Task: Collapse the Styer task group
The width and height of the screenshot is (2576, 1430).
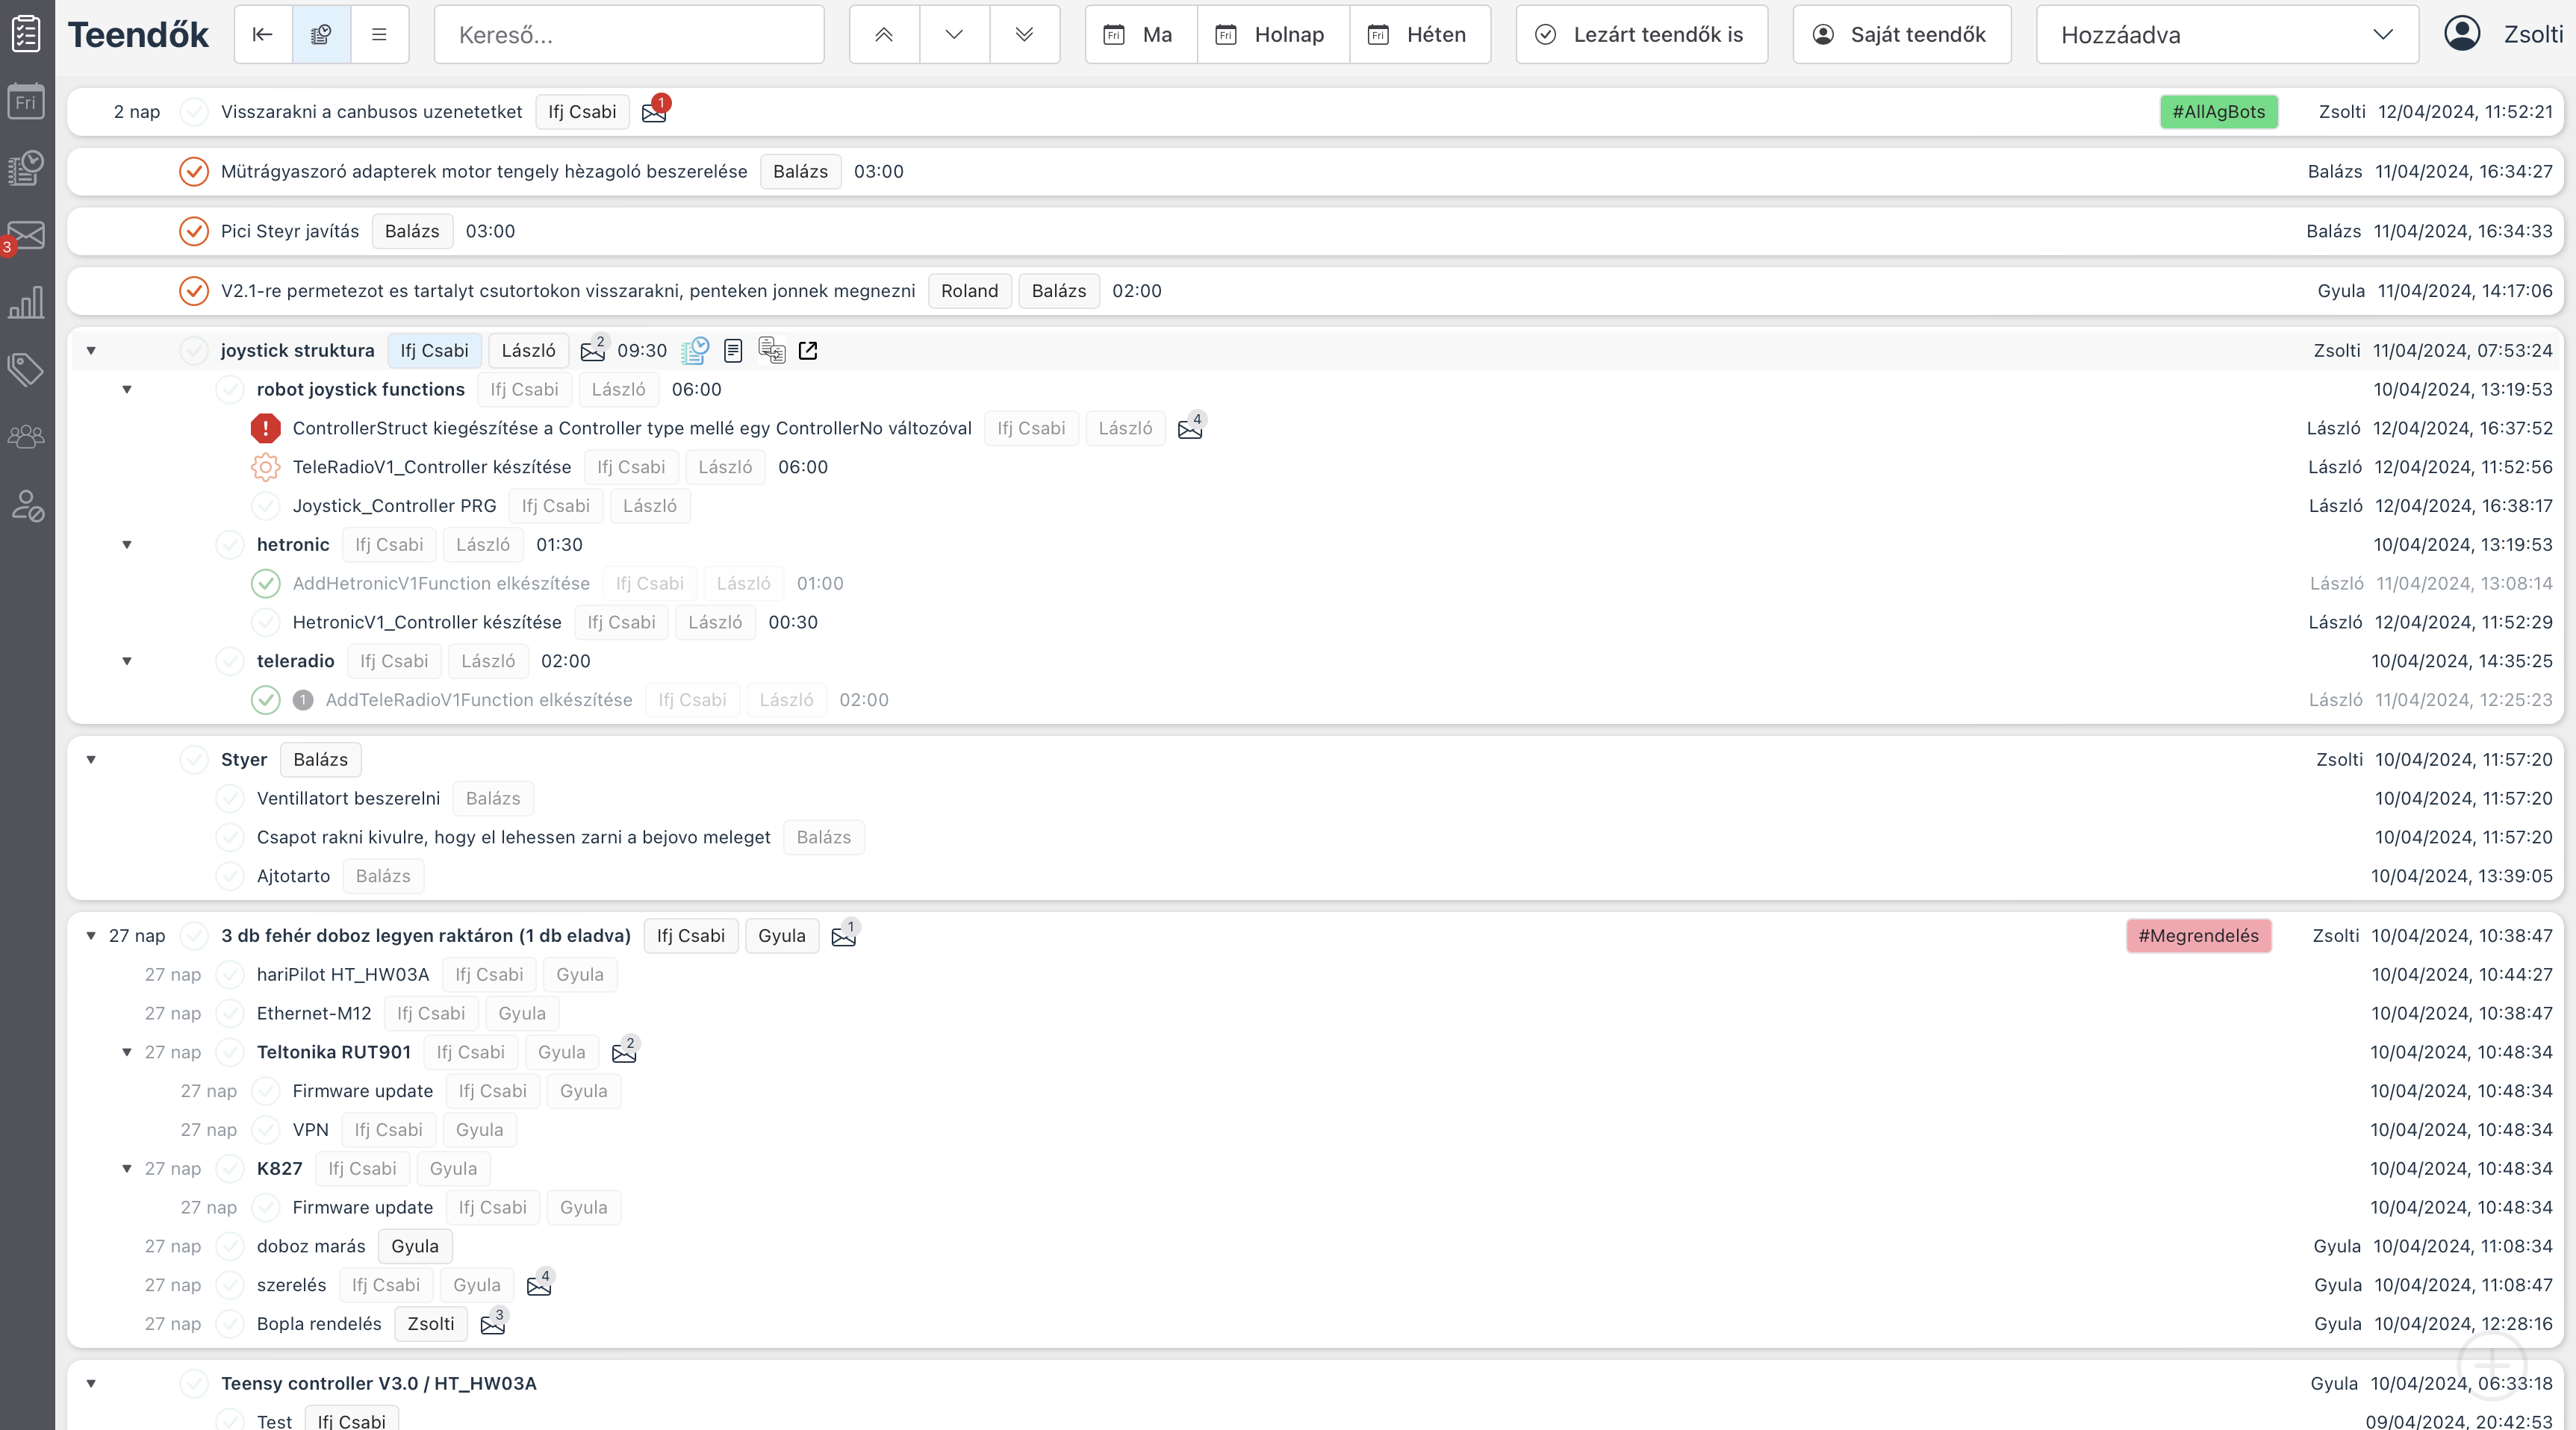Action: 91,760
